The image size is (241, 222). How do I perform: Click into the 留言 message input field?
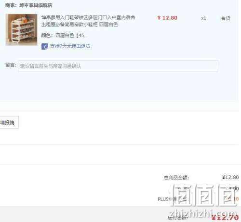coord(118,66)
